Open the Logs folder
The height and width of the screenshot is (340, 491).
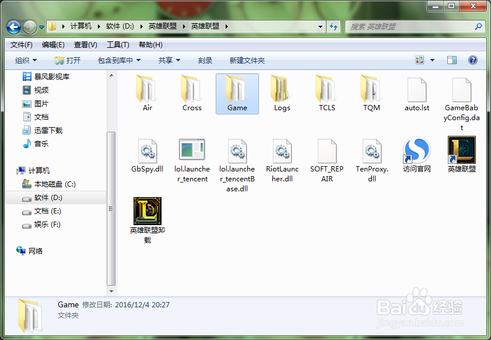point(282,94)
